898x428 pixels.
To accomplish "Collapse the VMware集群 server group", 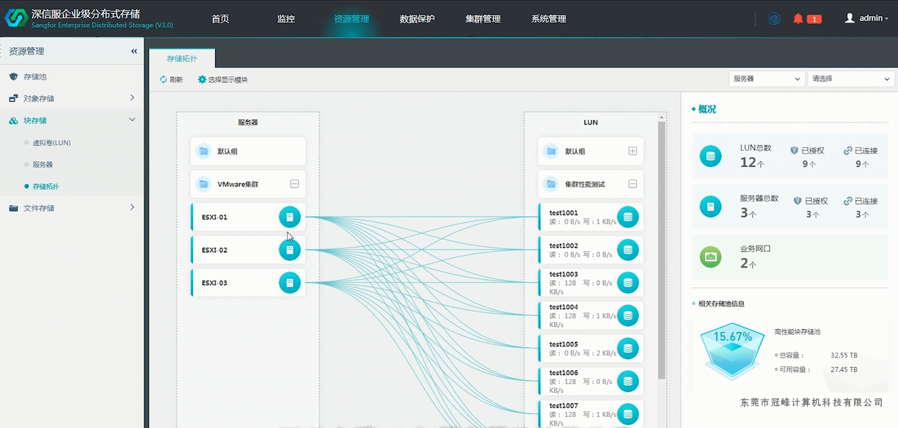I will [294, 185].
